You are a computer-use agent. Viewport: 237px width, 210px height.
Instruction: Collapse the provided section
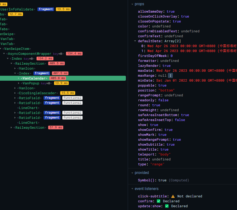click(x=132, y=173)
